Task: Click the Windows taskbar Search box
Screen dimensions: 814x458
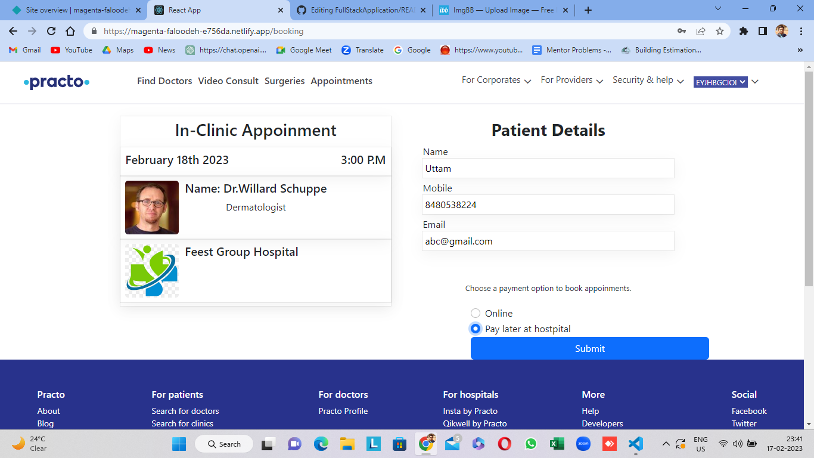Action: [x=224, y=444]
